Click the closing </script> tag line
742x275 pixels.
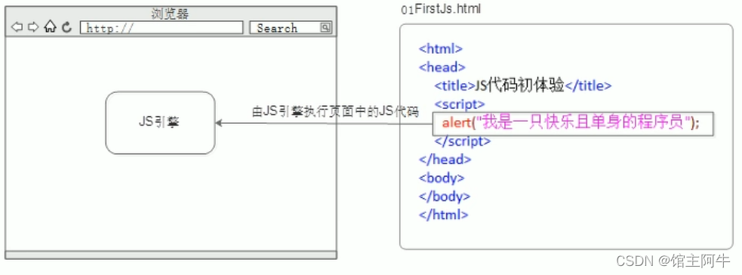(462, 141)
